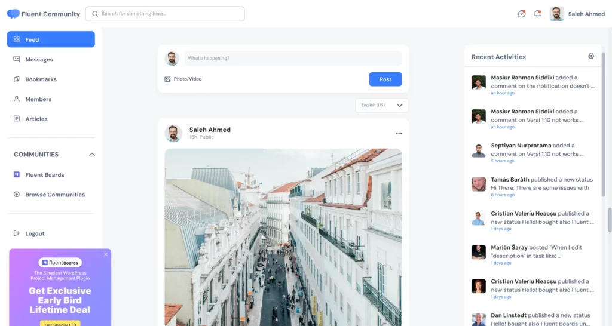Viewport: 612px width, 326px height.
Task: Click Saleh Ahmed post author name
Action: coord(210,130)
